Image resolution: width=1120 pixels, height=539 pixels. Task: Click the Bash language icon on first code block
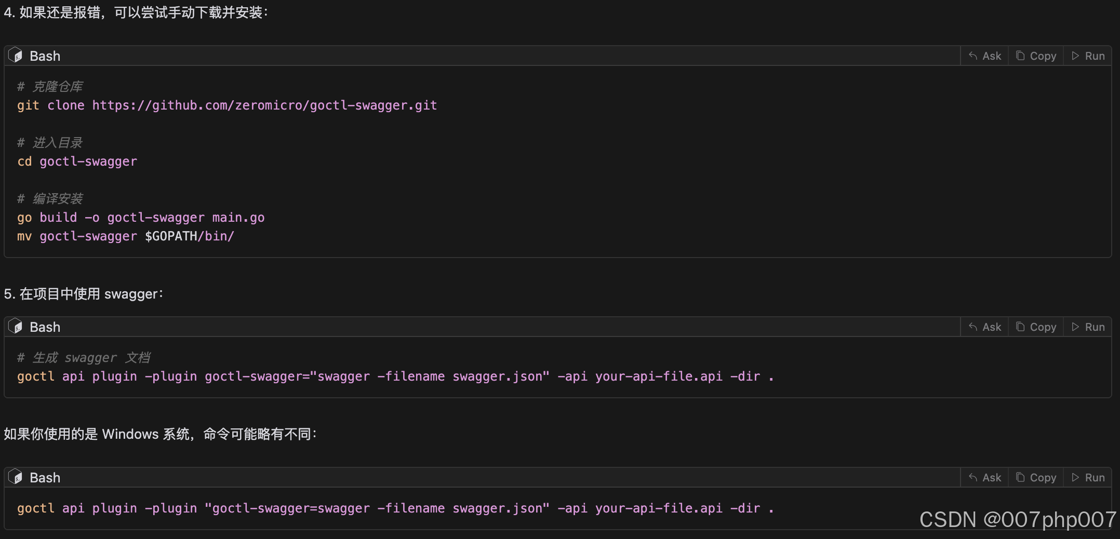pos(16,56)
